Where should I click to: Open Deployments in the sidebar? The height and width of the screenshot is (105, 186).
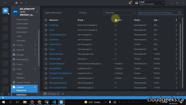point(22,20)
